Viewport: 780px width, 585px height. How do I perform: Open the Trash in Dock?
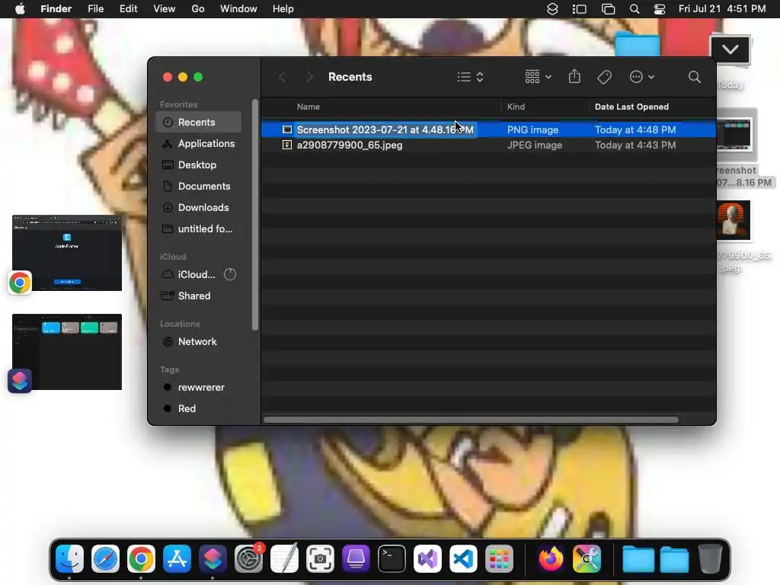pos(711,558)
